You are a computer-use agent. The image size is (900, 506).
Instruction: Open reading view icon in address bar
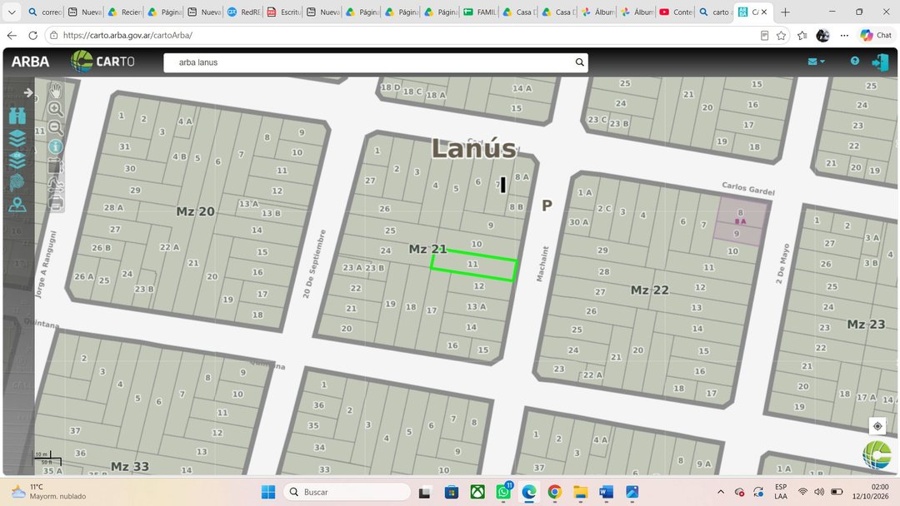click(764, 36)
